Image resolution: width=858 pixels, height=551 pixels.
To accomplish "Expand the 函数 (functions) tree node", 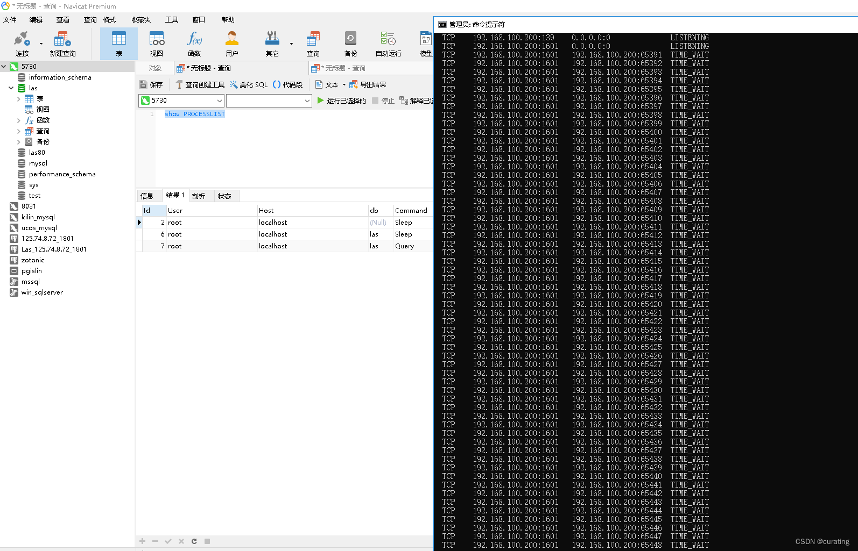I will tap(19, 120).
